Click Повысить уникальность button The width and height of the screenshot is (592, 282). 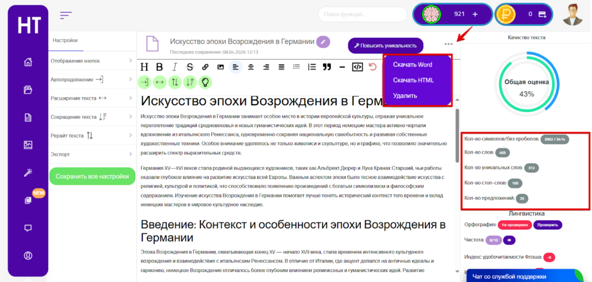(386, 46)
